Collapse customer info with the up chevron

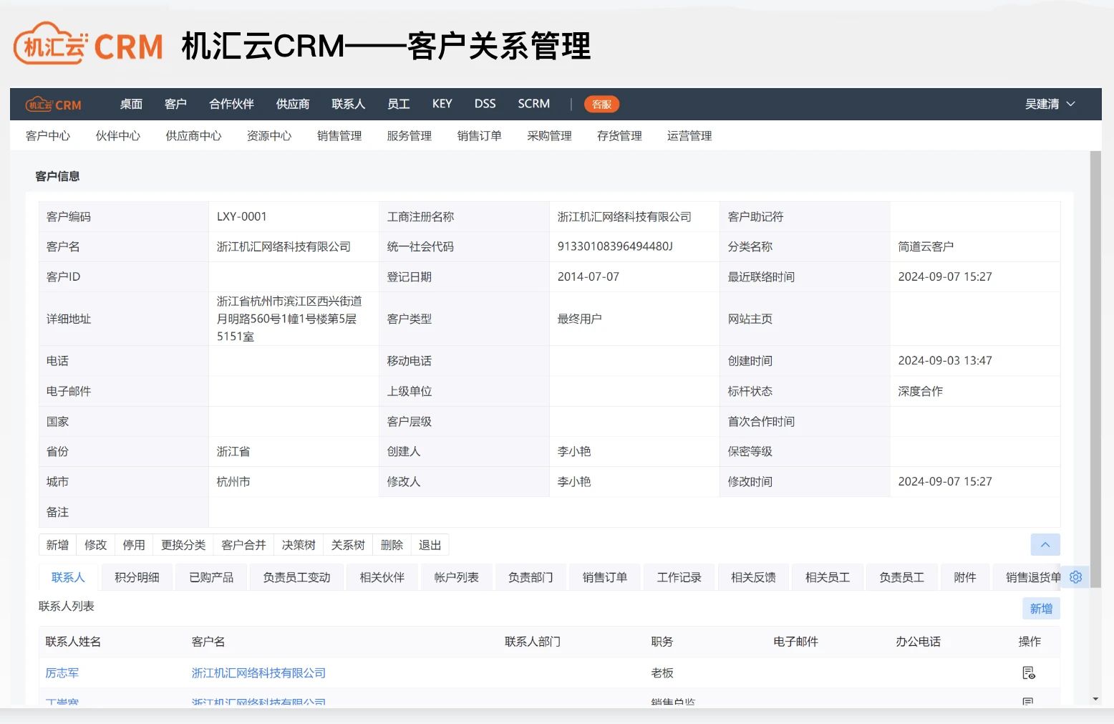point(1045,545)
